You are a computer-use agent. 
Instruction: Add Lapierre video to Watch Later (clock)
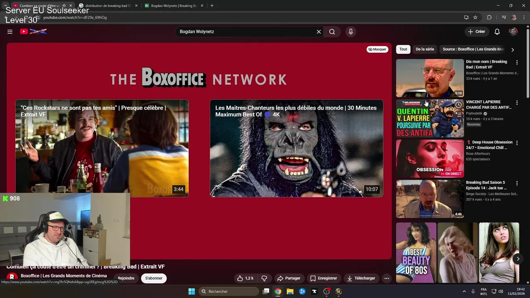coord(458,105)
